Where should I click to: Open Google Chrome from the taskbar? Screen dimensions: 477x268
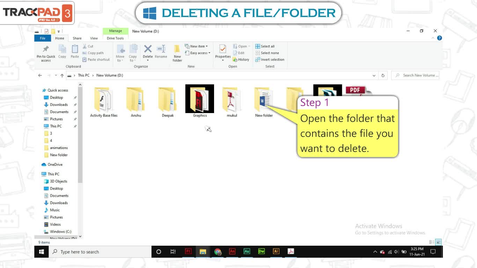coord(218,252)
